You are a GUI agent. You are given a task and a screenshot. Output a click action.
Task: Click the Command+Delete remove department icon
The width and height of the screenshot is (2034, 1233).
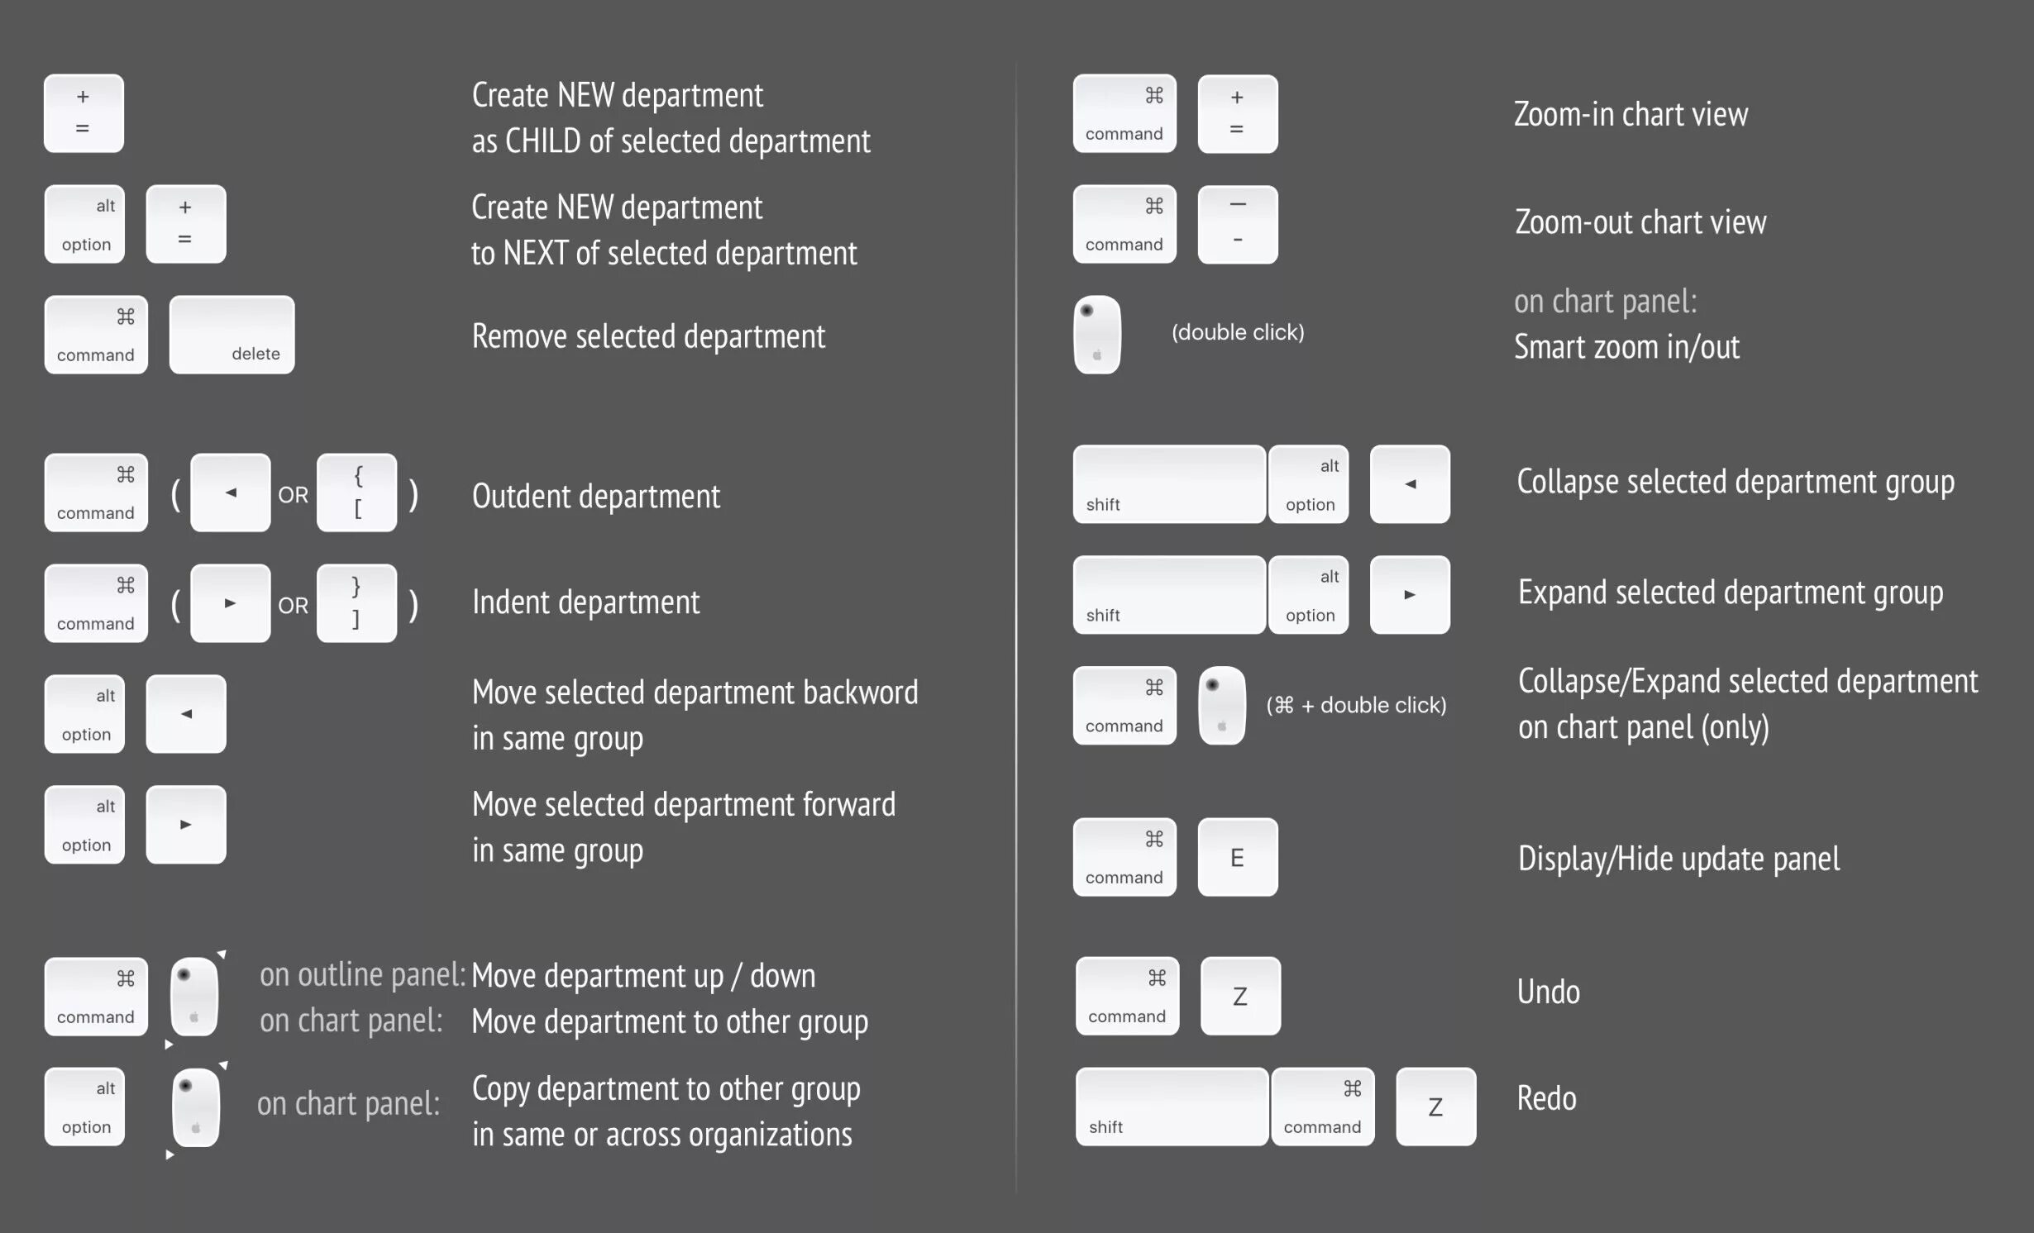point(163,336)
